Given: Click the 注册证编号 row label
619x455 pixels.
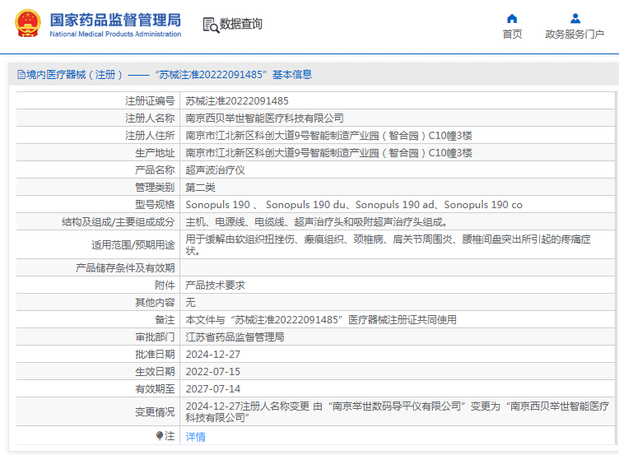Looking at the screenshot, I should (150, 101).
